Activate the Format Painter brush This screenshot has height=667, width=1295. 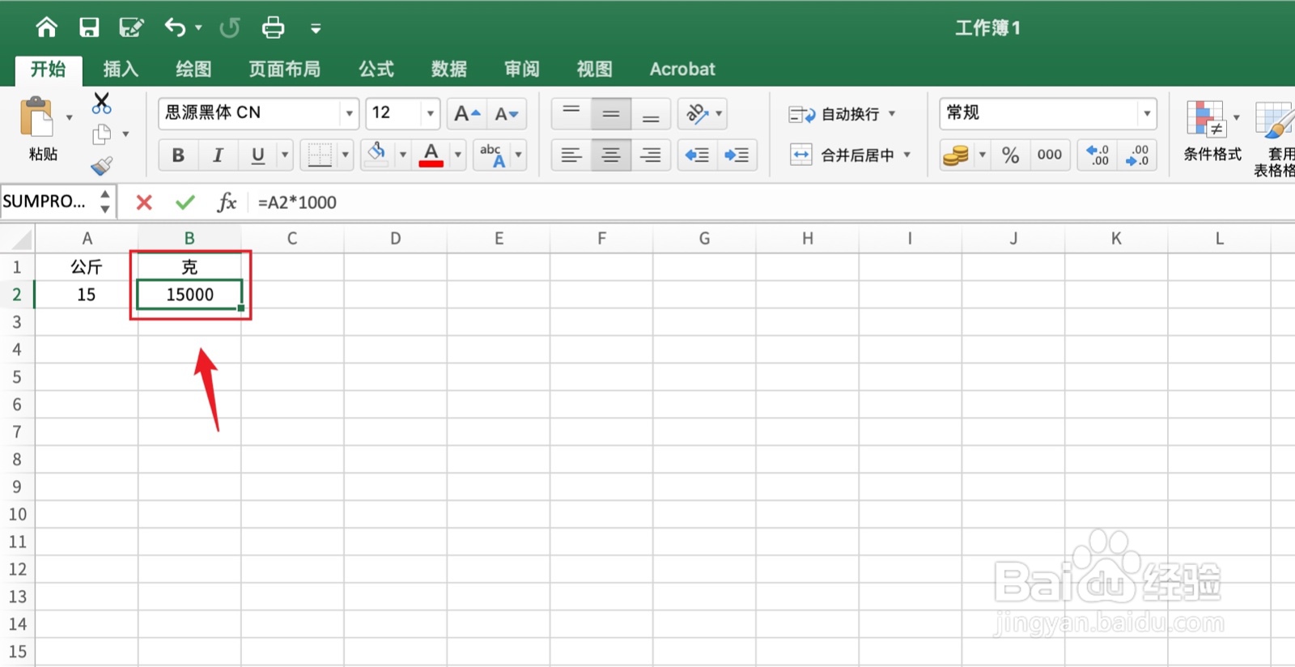click(x=101, y=165)
